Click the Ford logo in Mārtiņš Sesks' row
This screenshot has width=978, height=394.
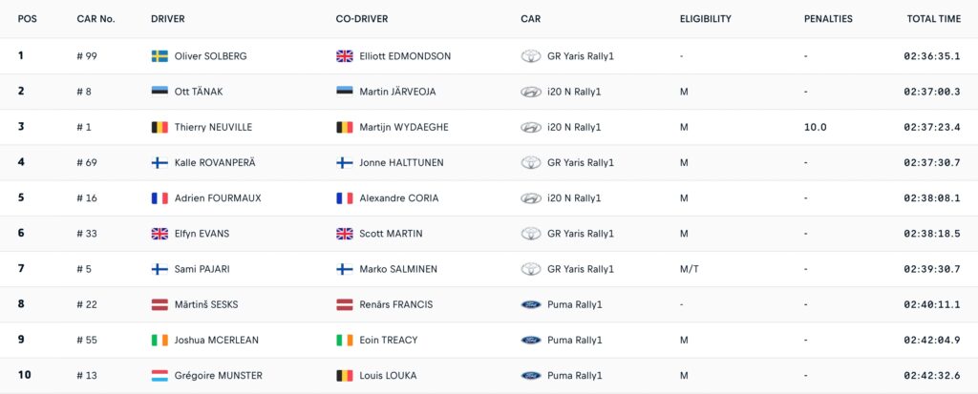click(x=531, y=305)
